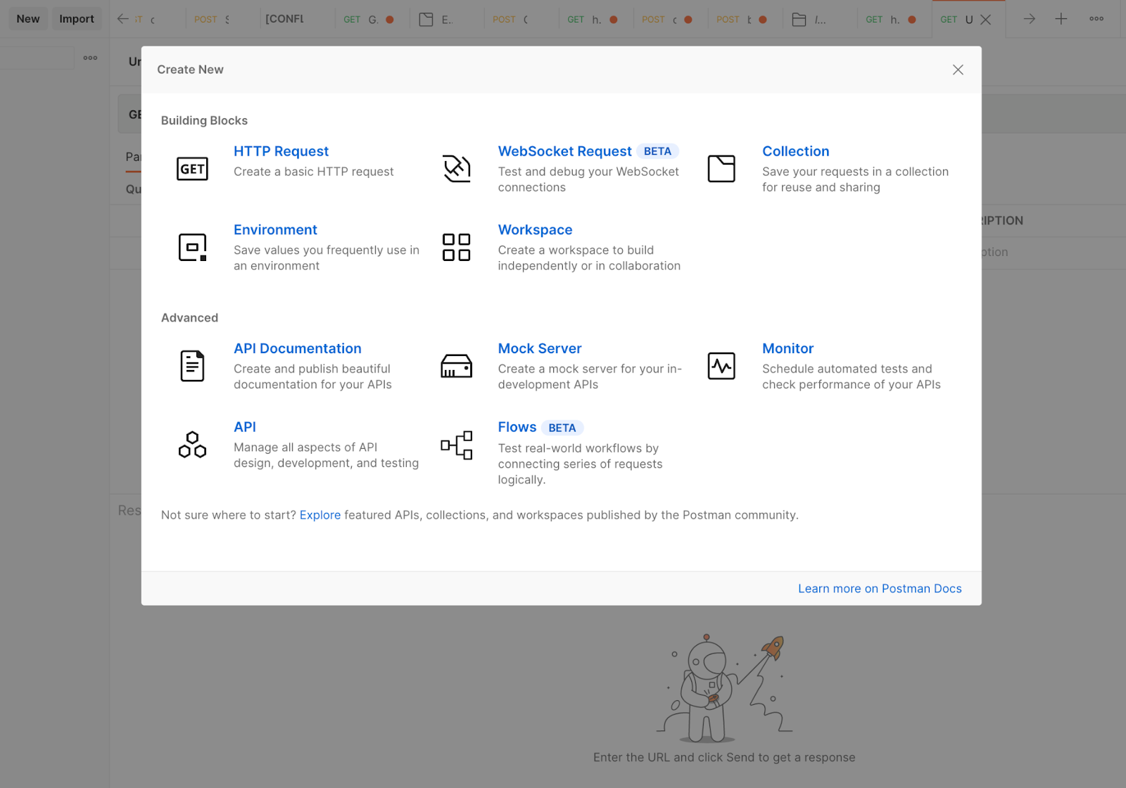Follow the Explore link
Image resolution: width=1126 pixels, height=788 pixels.
320,515
